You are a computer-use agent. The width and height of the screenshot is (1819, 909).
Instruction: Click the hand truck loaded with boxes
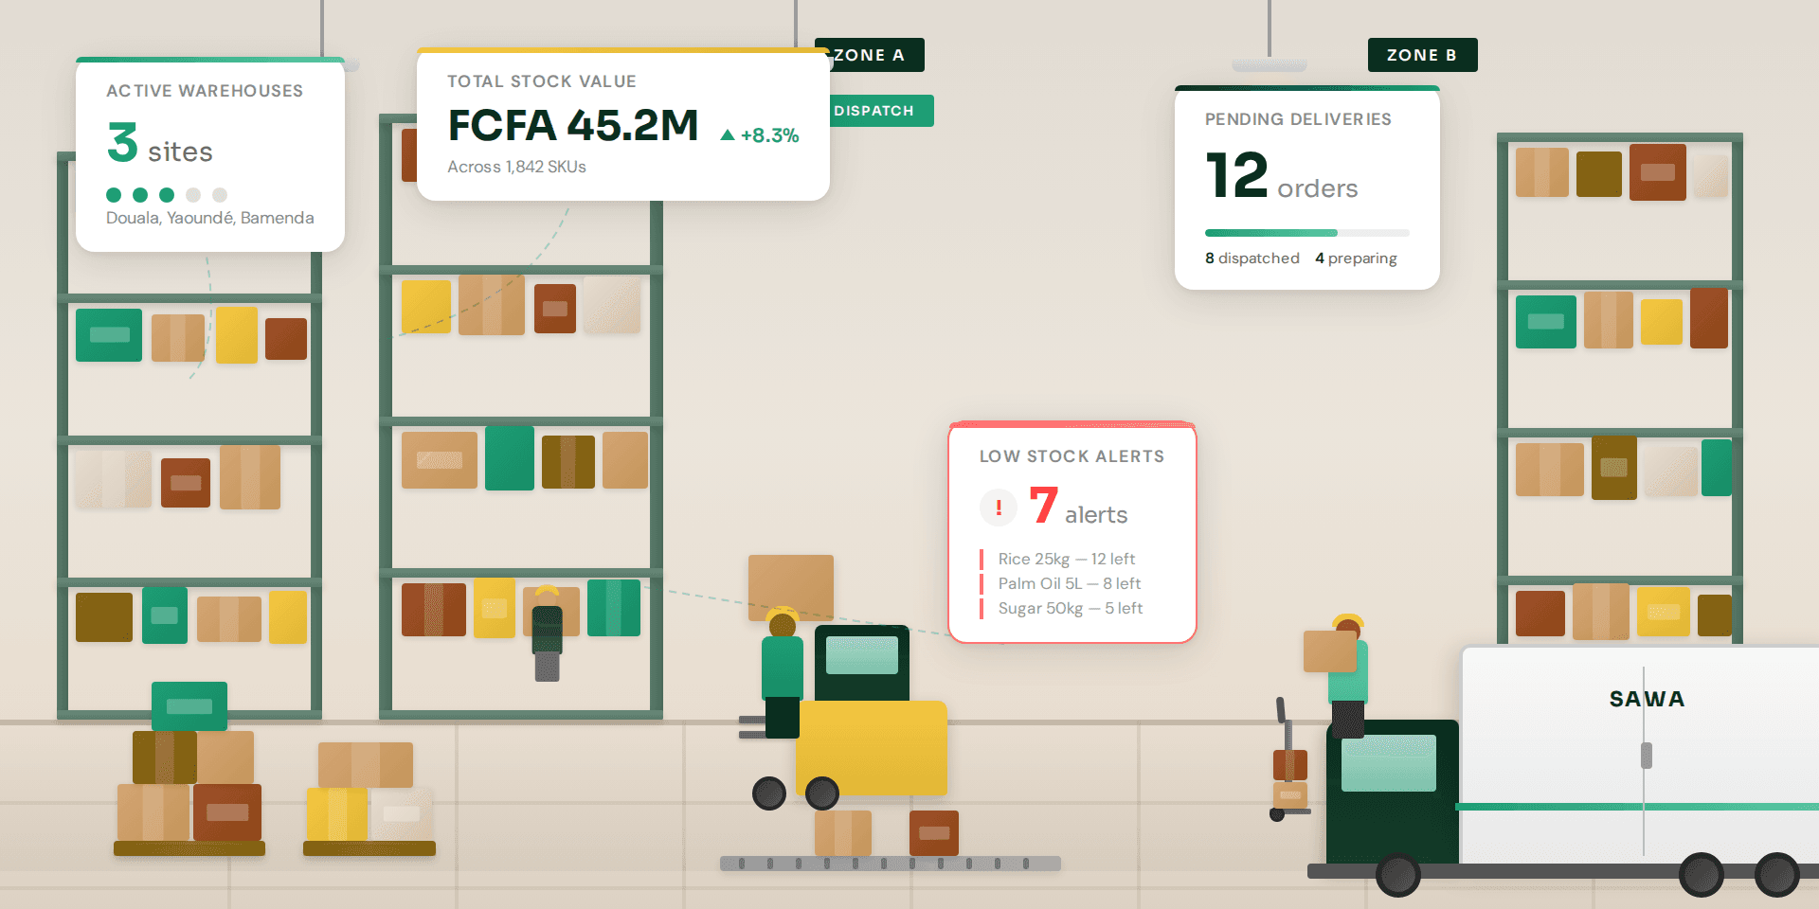(x=1288, y=767)
